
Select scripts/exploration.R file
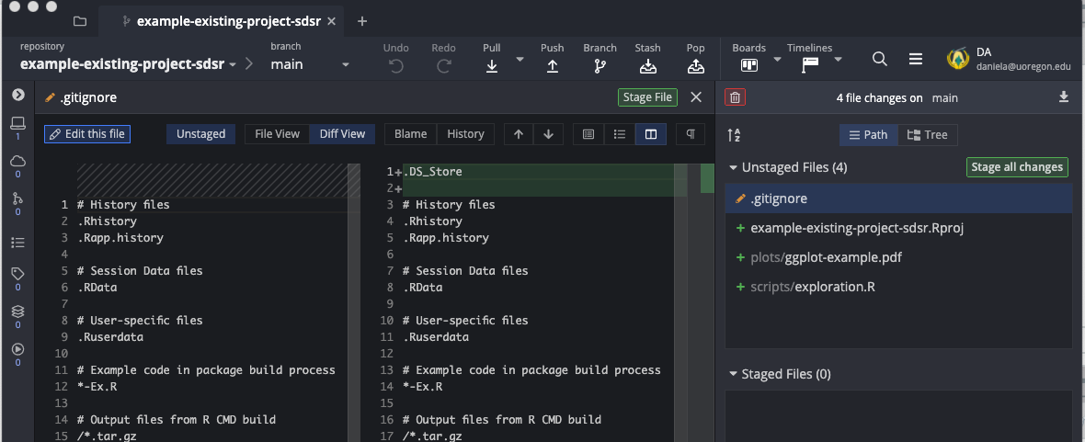[x=898, y=287]
